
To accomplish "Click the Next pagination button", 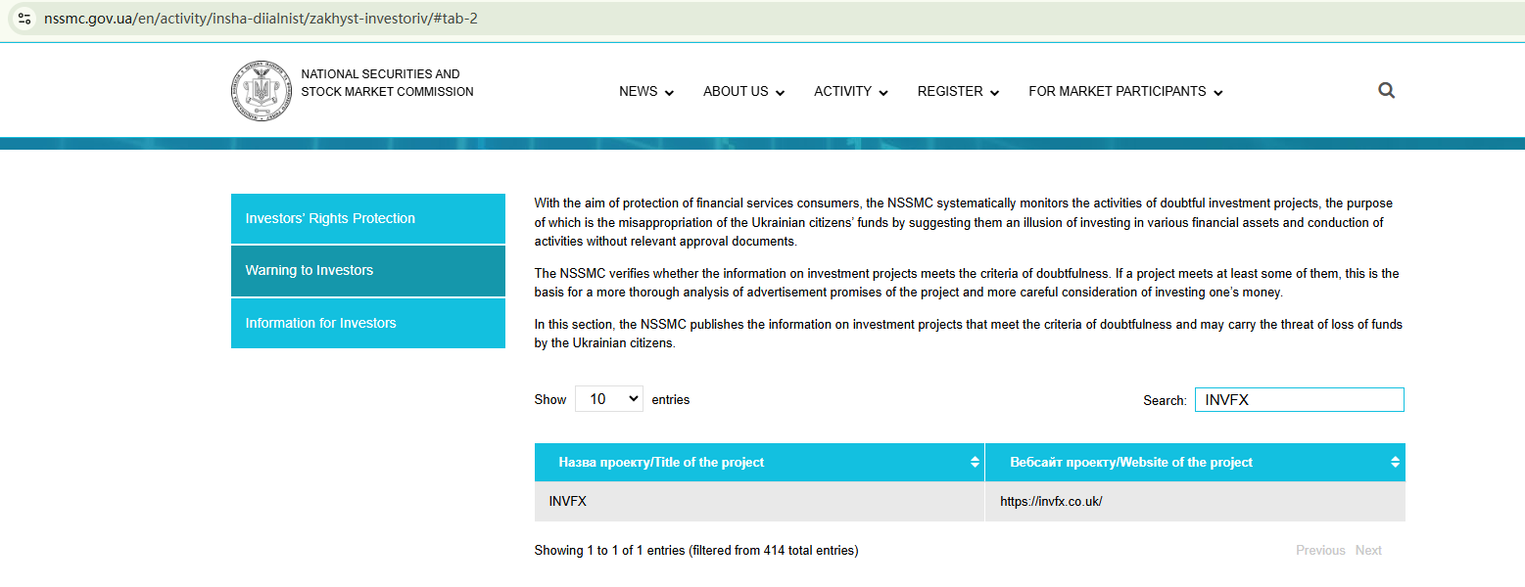I will (1368, 550).
